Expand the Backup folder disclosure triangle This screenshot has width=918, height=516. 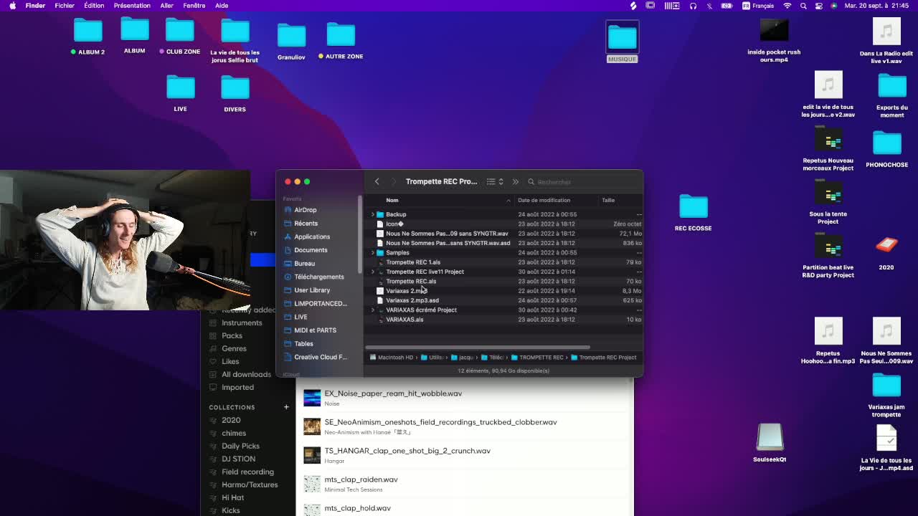coord(373,214)
